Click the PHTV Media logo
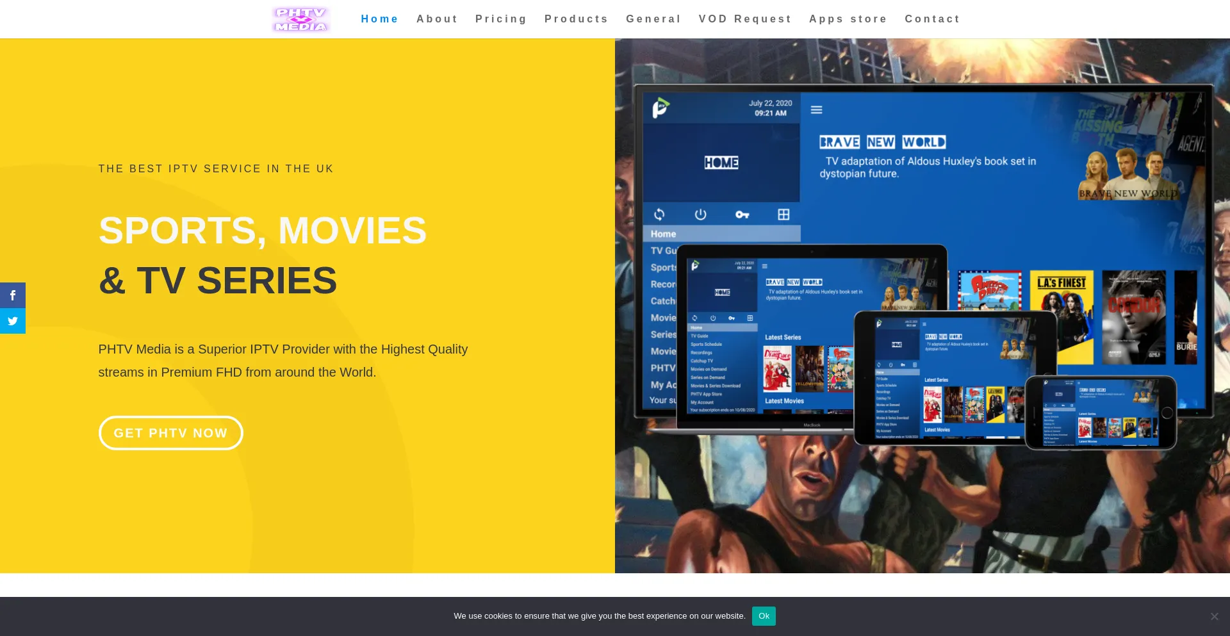This screenshot has width=1230, height=636. [300, 19]
